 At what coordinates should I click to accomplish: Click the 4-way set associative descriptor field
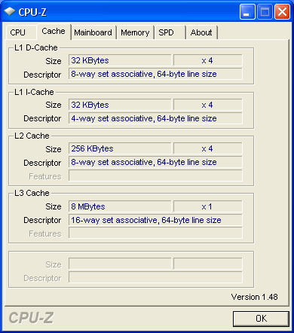point(155,118)
